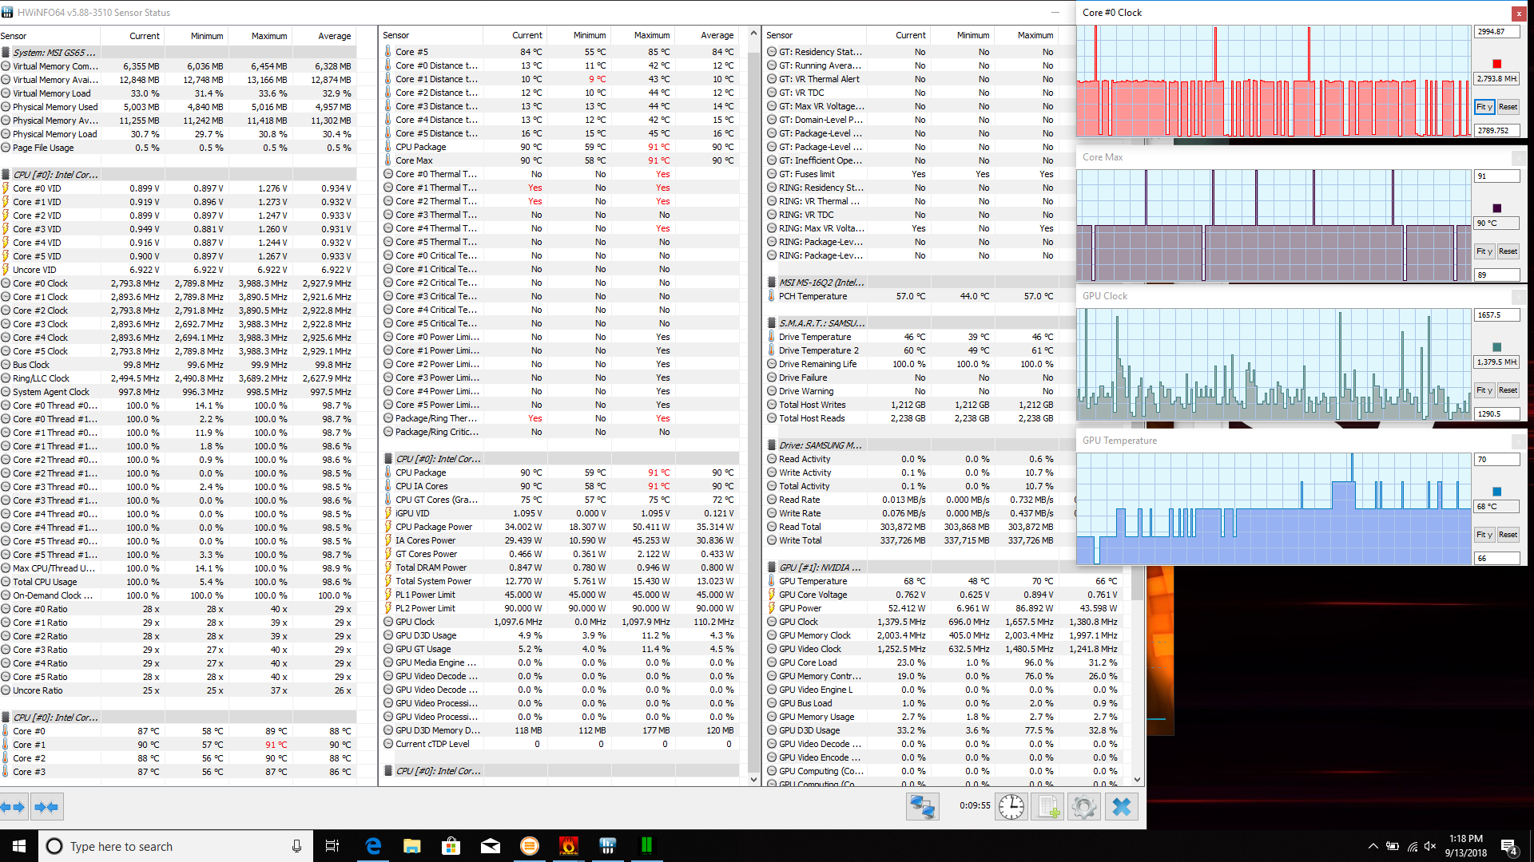The image size is (1534, 862).
Task: Edit the 2994.87 max value field
Action: (1496, 32)
